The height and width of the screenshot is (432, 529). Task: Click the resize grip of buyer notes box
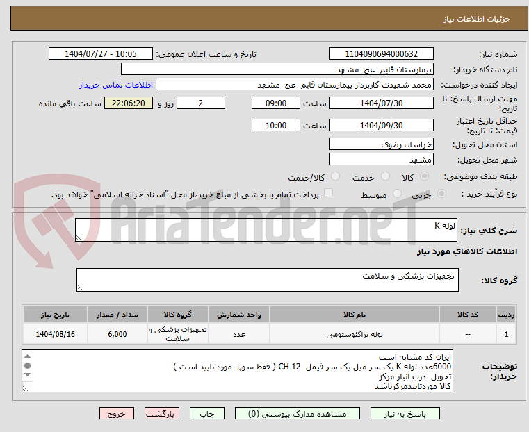coord(25,388)
